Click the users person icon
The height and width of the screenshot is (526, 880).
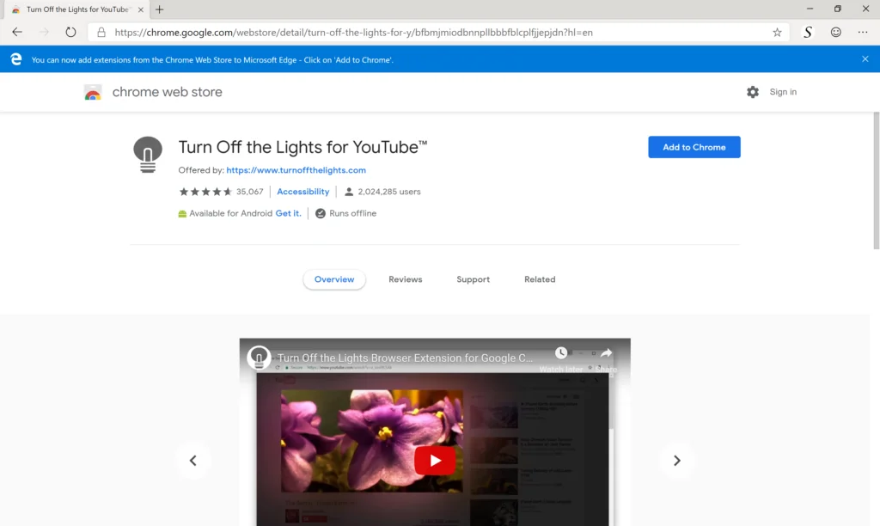[349, 192]
